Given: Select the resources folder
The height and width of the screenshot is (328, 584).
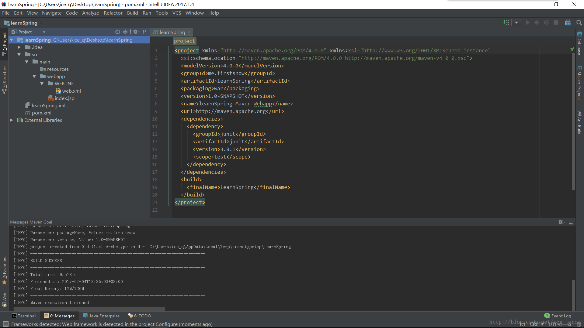Looking at the screenshot, I should click(54, 69).
